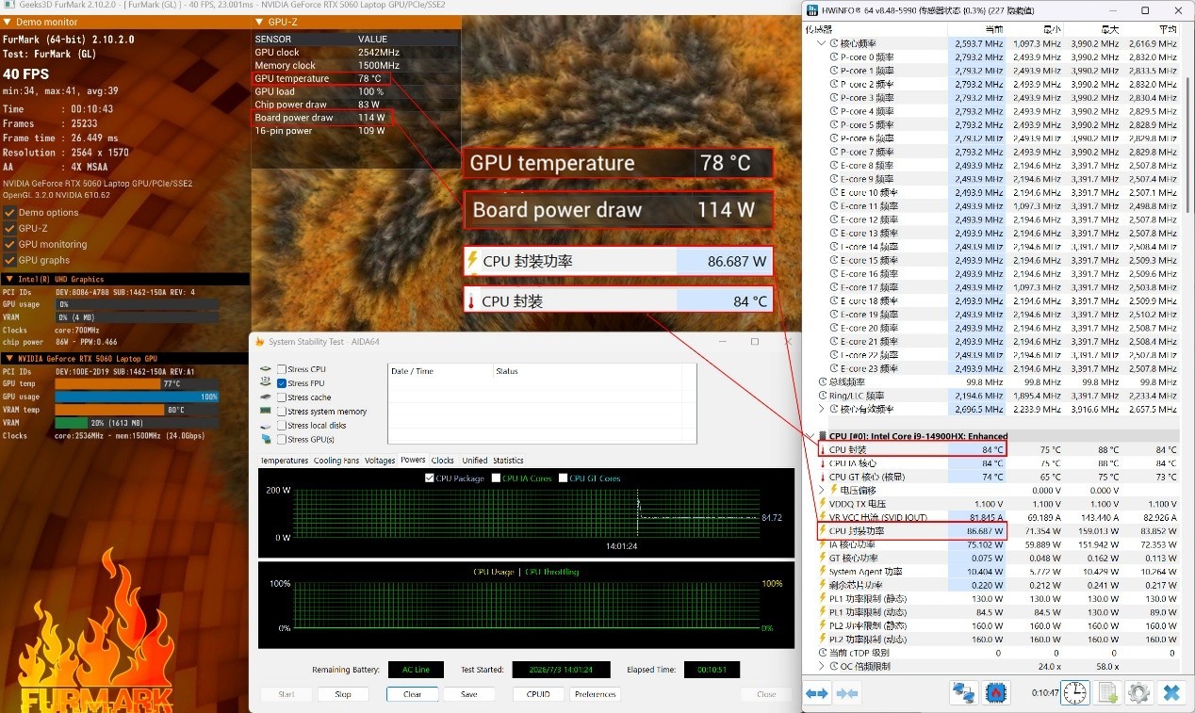Open CPUID from AIDA64 stability test
This screenshot has height=713, width=1195.
point(538,694)
